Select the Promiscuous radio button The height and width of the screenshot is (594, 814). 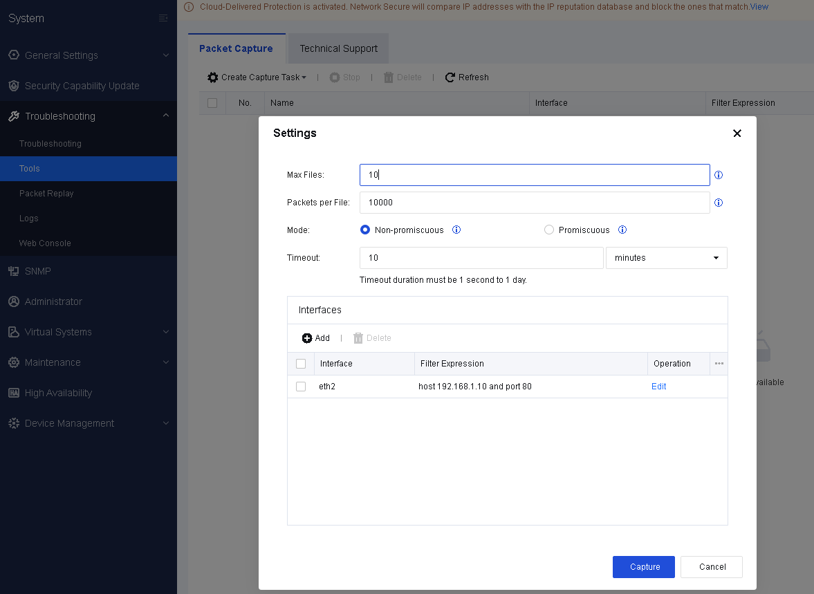549,230
